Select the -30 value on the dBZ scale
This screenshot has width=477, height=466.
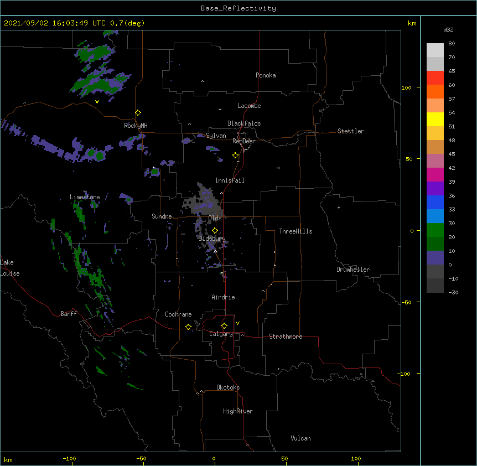click(453, 292)
